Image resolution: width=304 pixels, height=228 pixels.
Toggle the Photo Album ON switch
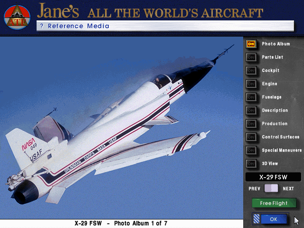point(251,44)
